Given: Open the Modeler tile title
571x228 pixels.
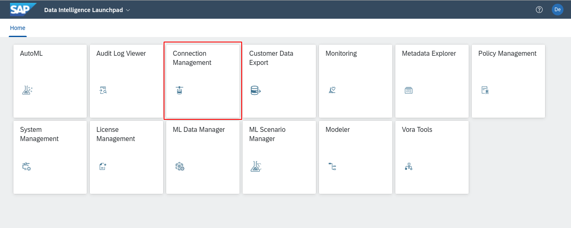Looking at the screenshot, I should (338, 129).
